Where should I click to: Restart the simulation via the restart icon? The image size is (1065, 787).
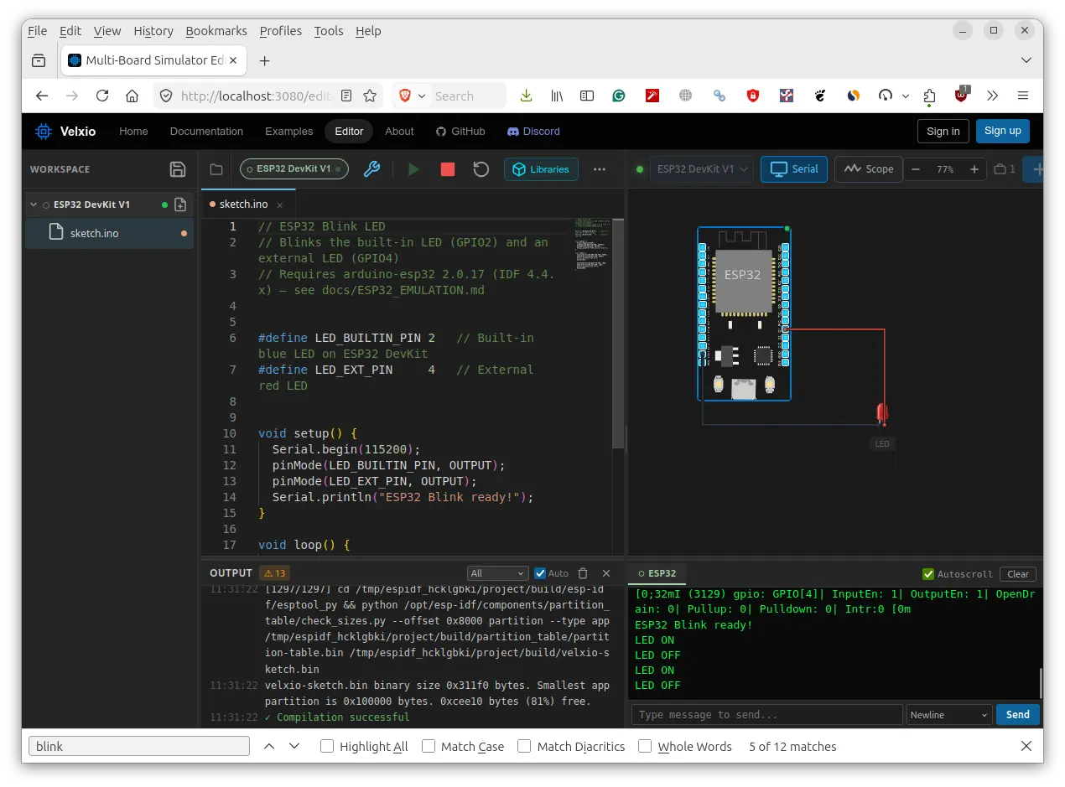[x=481, y=168]
